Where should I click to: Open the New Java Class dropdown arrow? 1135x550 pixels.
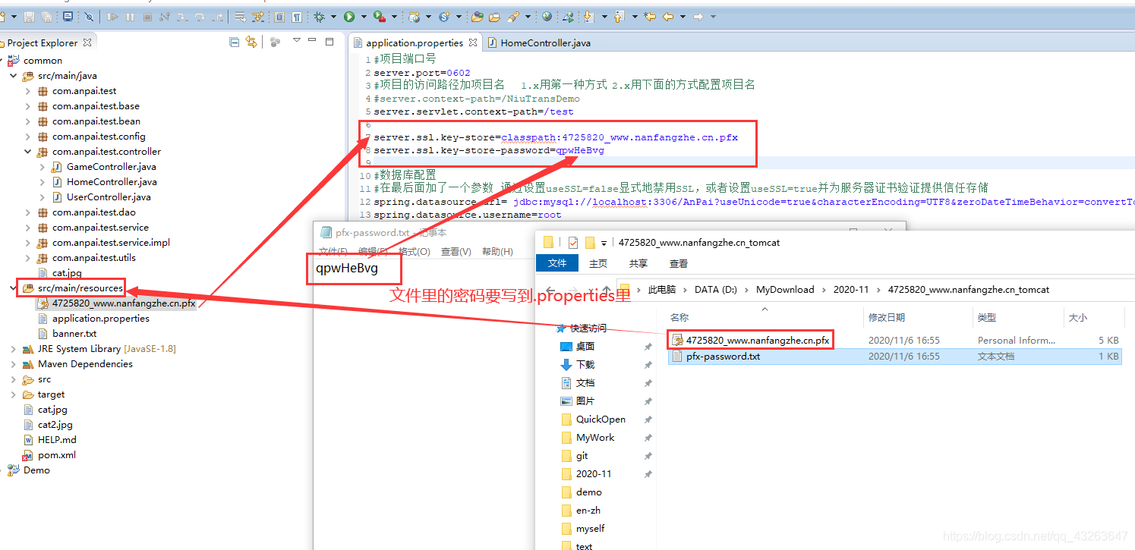[x=458, y=17]
